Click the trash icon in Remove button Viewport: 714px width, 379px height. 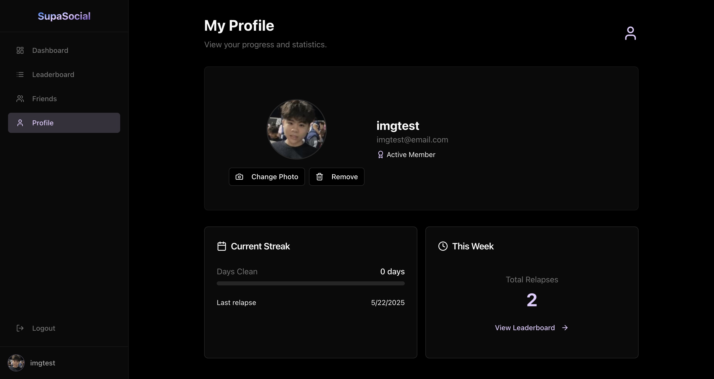(x=319, y=177)
